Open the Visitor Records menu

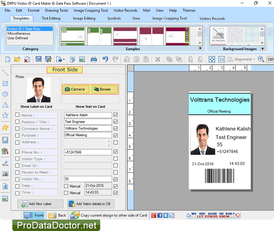[125, 11]
